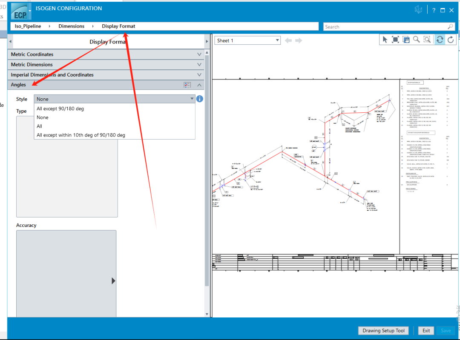Click the panel splitter right arrow
460x340 pixels.
click(207, 42)
